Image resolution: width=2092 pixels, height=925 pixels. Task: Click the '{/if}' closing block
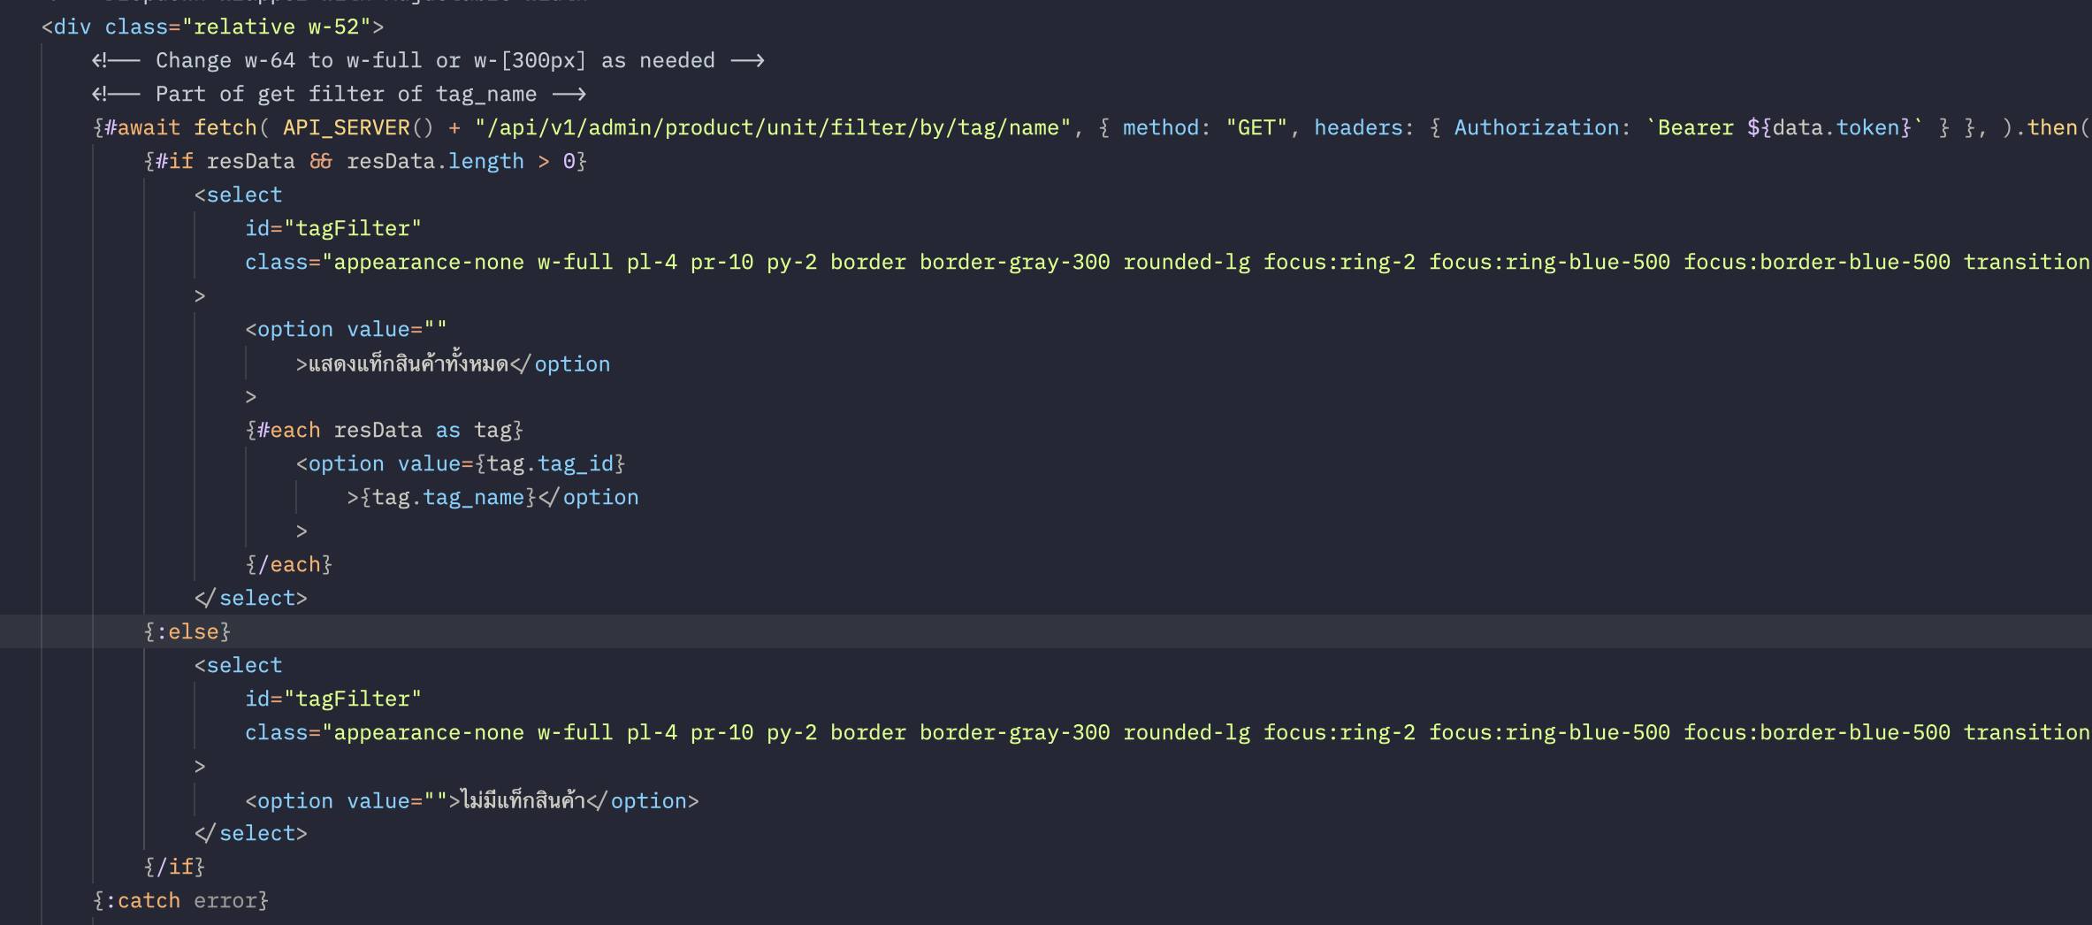coord(174,867)
